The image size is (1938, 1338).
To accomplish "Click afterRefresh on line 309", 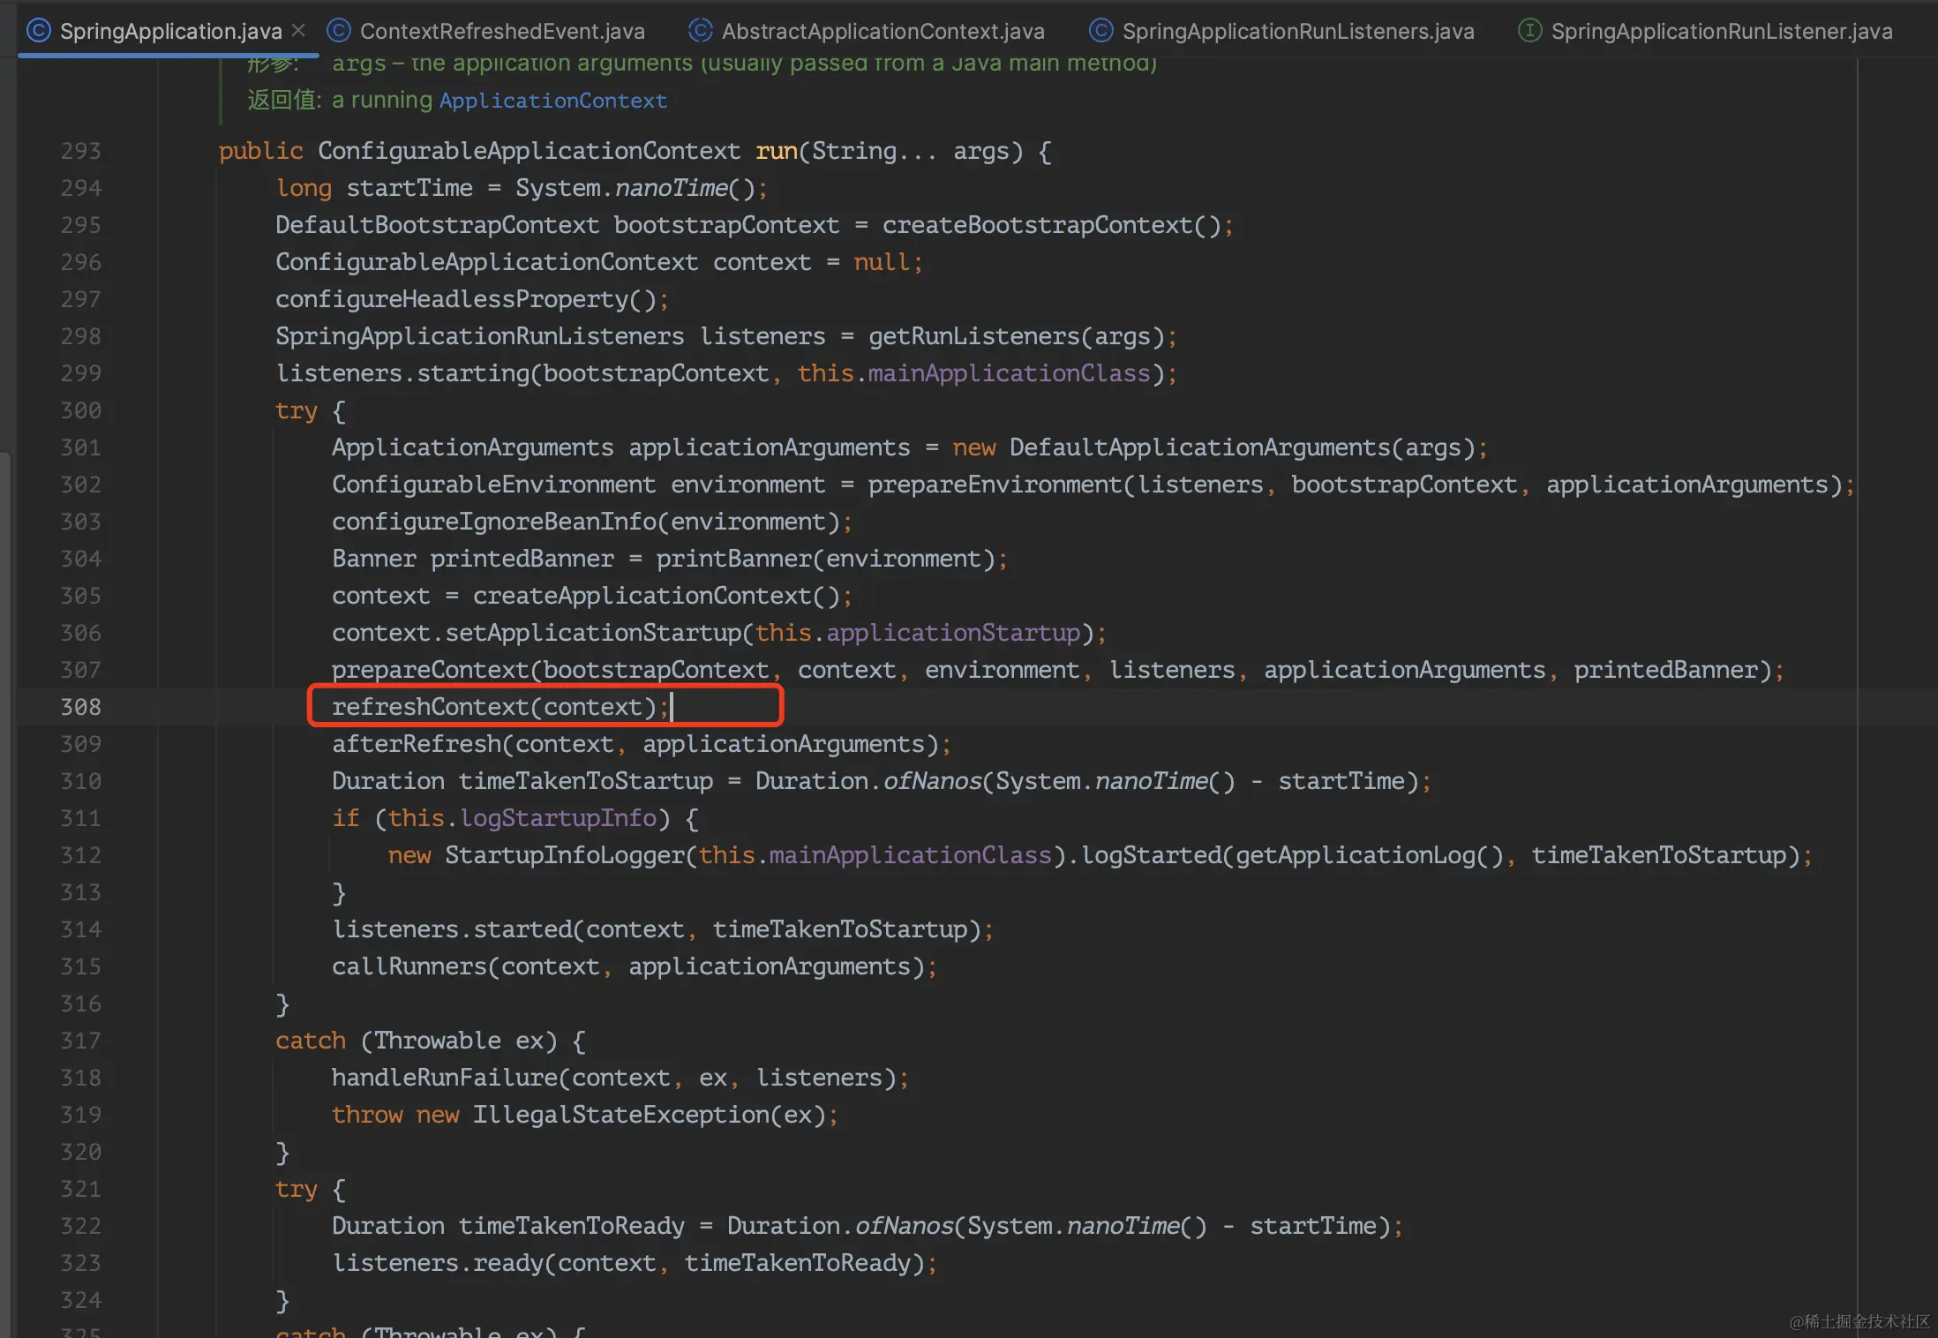I will click(417, 744).
